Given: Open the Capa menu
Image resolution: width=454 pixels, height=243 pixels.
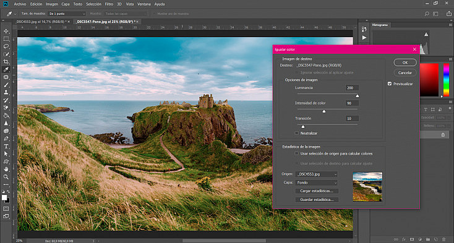Looking at the screenshot, I should pos(66,4).
